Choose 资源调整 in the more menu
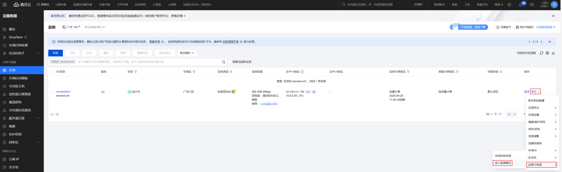The image size is (562, 172). pos(542,136)
